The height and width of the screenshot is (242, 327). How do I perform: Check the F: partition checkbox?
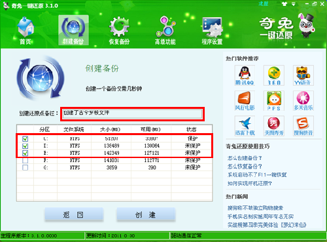coord(26,160)
